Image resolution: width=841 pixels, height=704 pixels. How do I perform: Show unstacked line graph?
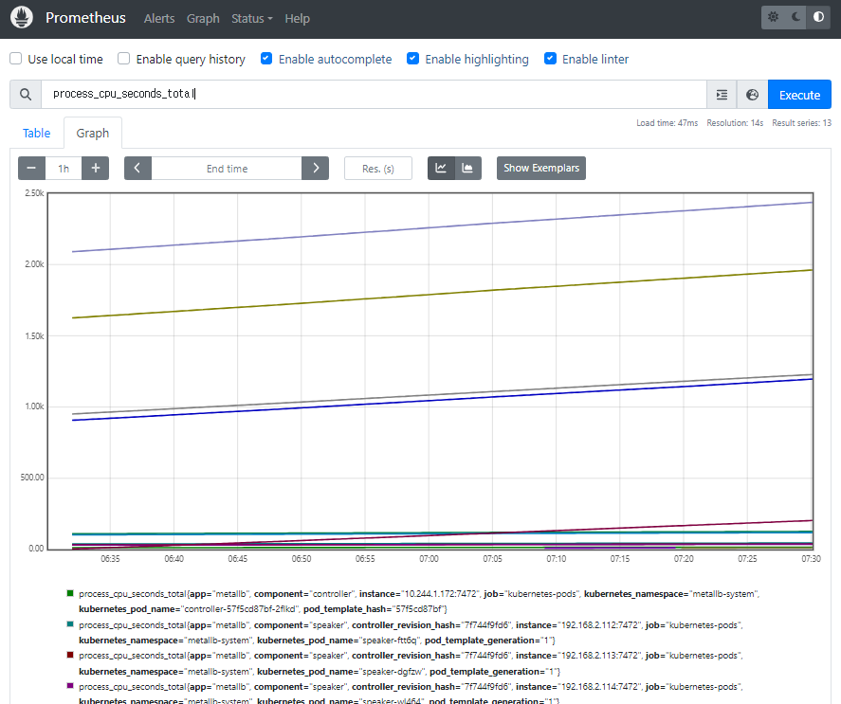pyautogui.click(x=441, y=169)
